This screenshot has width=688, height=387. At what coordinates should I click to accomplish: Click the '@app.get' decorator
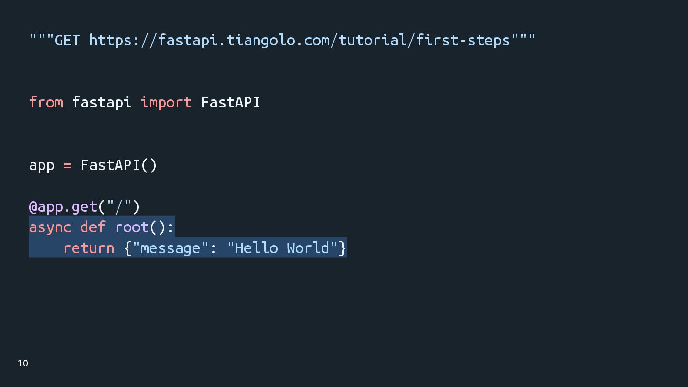click(x=63, y=207)
